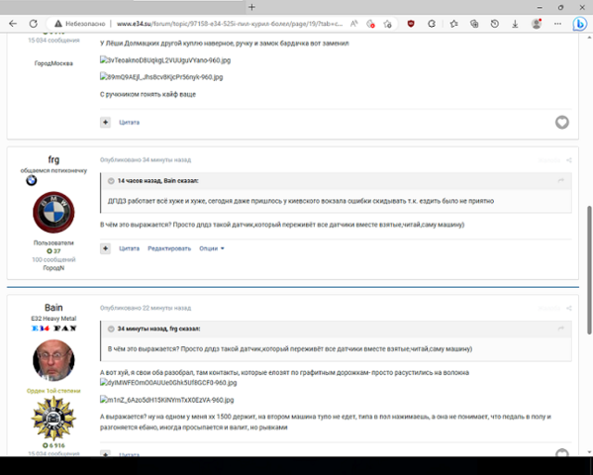The width and height of the screenshot is (593, 475).
Task: Click Цитата under frg's post
Action: point(129,248)
